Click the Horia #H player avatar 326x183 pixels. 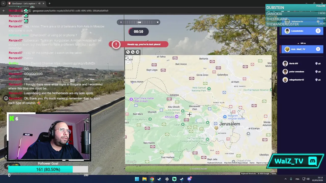tap(285, 64)
